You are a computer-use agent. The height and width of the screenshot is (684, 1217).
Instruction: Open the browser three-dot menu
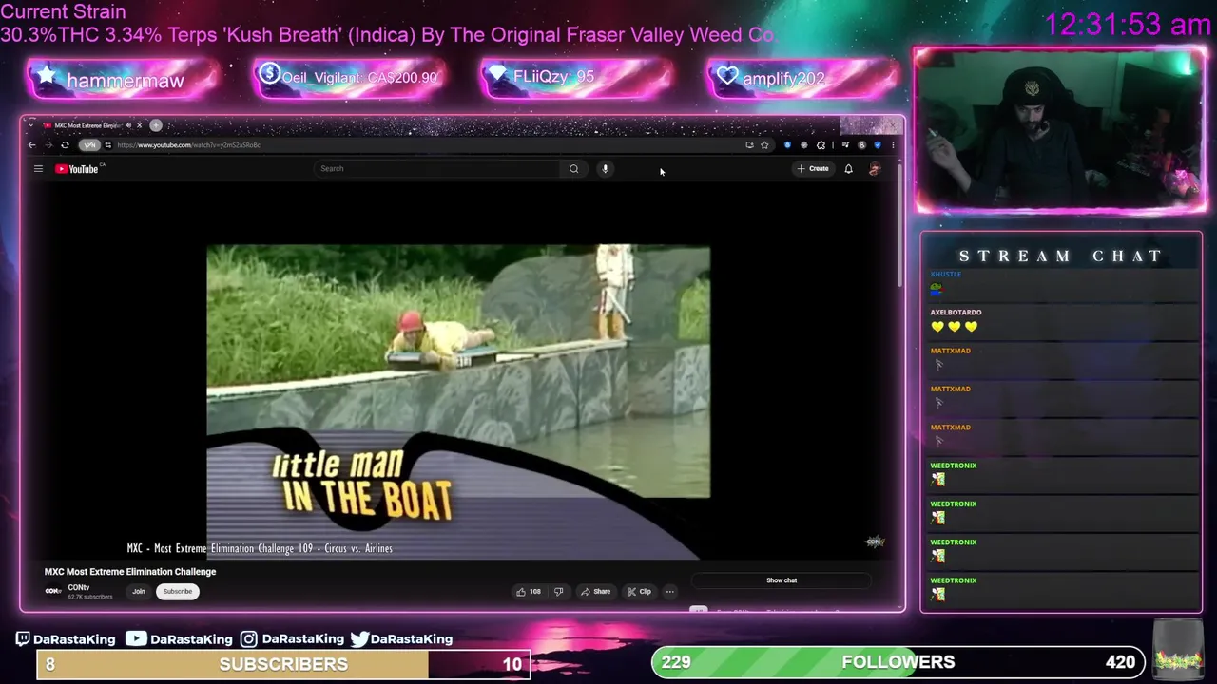[892, 145]
